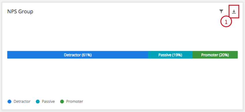Click the download widget icon
The width and height of the screenshot is (245, 112).
(234, 12)
